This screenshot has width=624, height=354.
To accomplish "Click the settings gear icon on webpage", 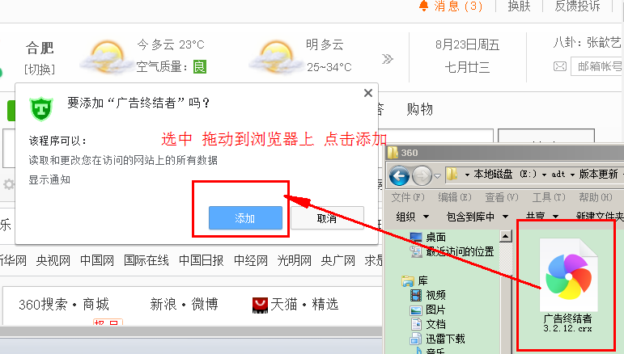I will [x=9, y=184].
